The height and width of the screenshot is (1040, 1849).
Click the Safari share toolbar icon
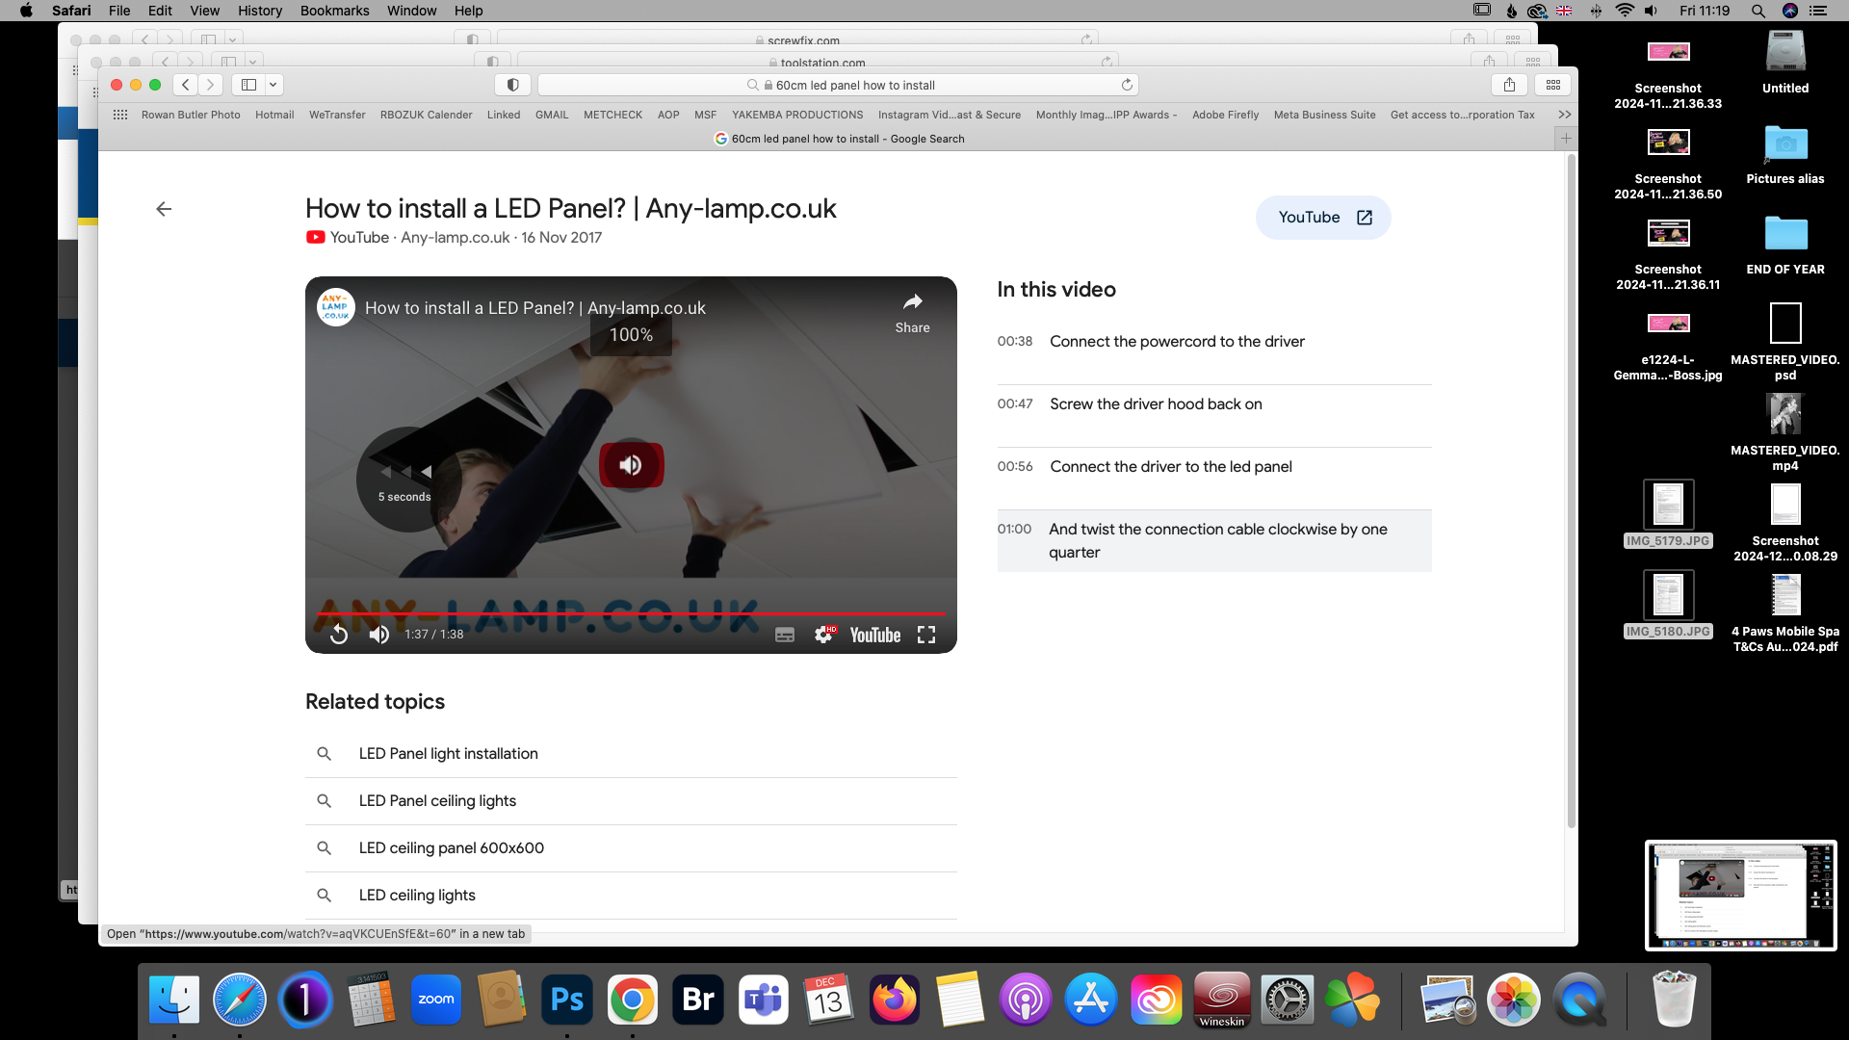[x=1509, y=85]
